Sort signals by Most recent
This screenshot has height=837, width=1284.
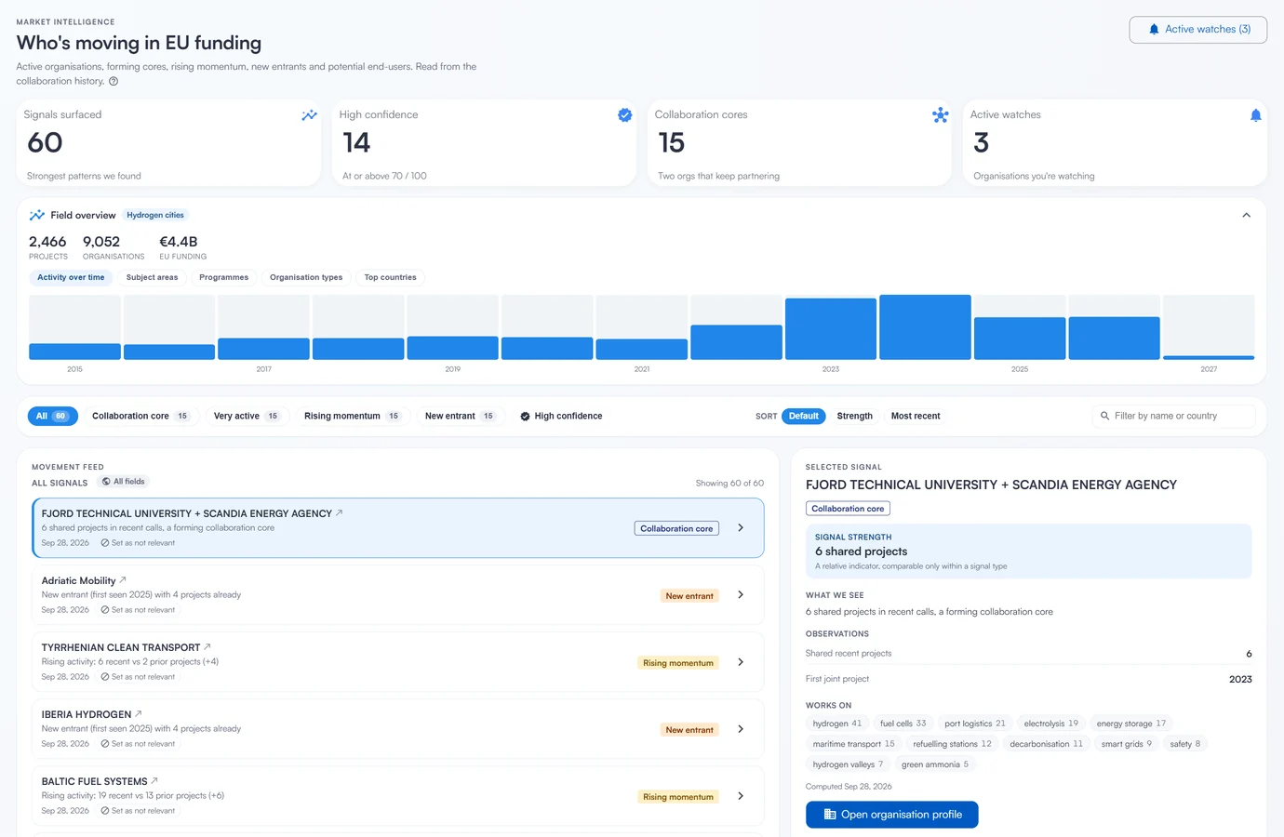tap(916, 416)
